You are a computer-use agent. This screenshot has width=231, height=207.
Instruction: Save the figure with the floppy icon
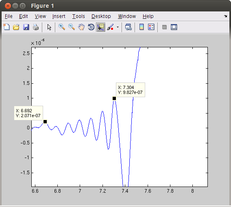point(26,27)
